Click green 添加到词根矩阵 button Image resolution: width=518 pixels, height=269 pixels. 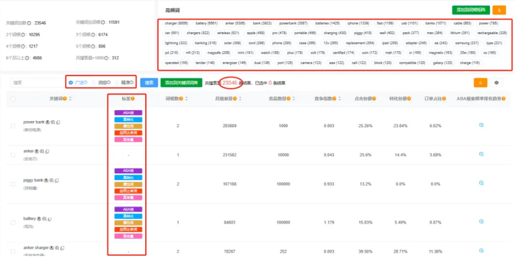click(x=471, y=10)
